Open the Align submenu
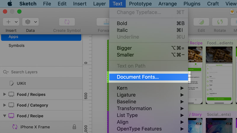This screenshot has width=237, height=133. 149,122
